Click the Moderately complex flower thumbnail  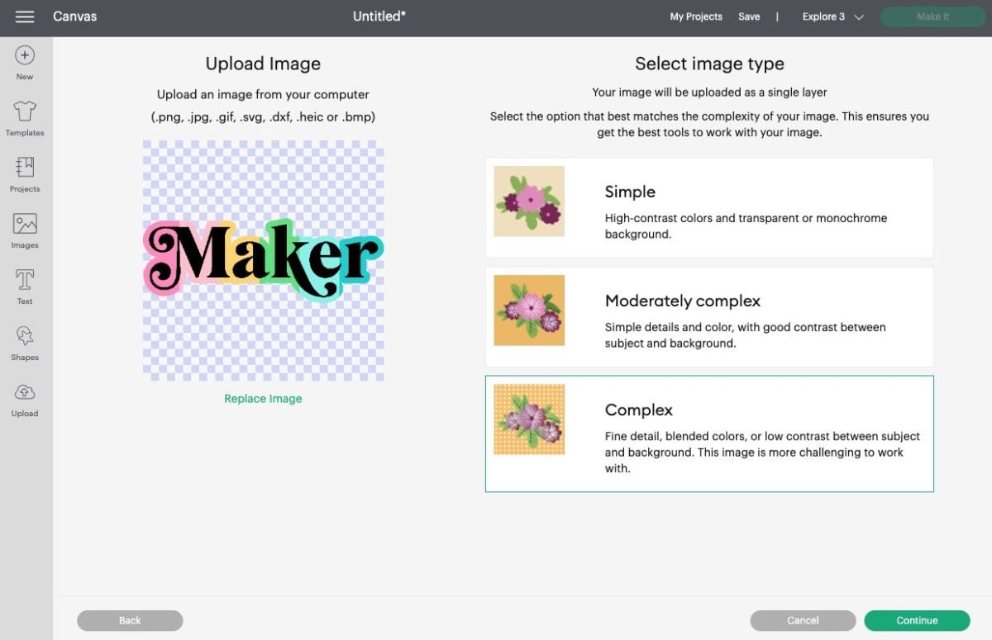529,311
